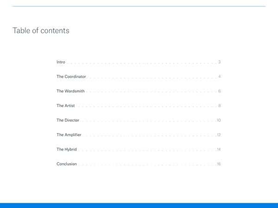Navigate to The Amplifier entry

pyautogui.click(x=69, y=135)
